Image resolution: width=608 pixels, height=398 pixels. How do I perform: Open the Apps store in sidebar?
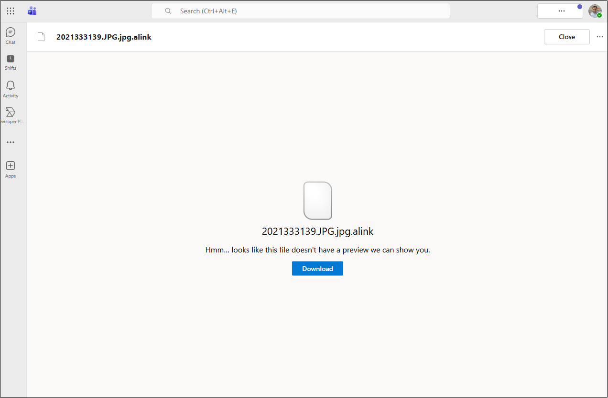[x=11, y=169]
